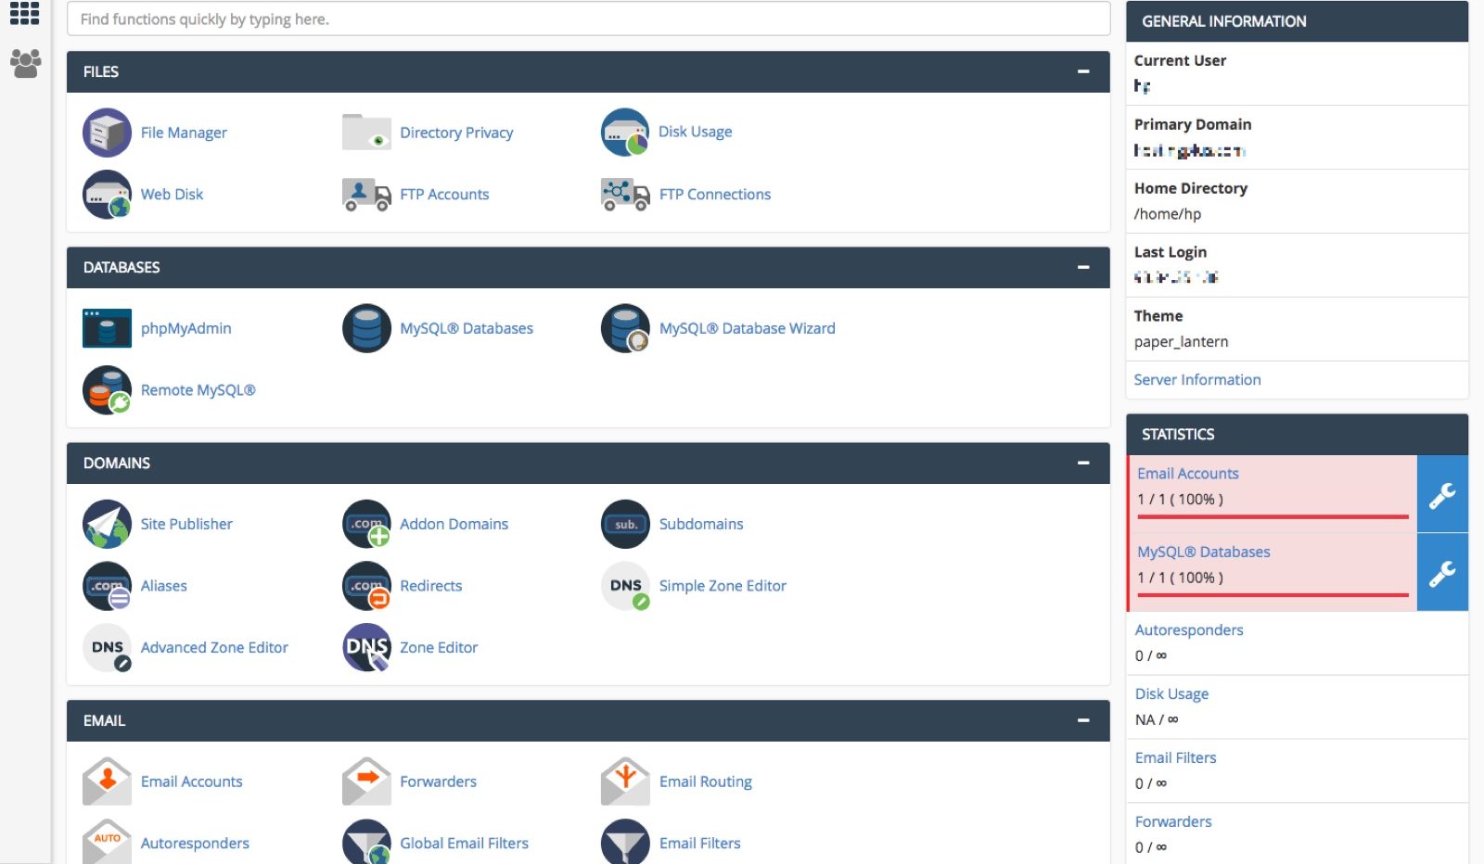
Task: Open the Email Routing icon
Action: click(x=625, y=781)
